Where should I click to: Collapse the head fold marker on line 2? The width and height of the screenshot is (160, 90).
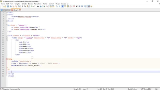pos(7,14)
